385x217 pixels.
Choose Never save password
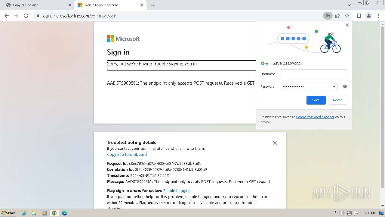point(337,100)
